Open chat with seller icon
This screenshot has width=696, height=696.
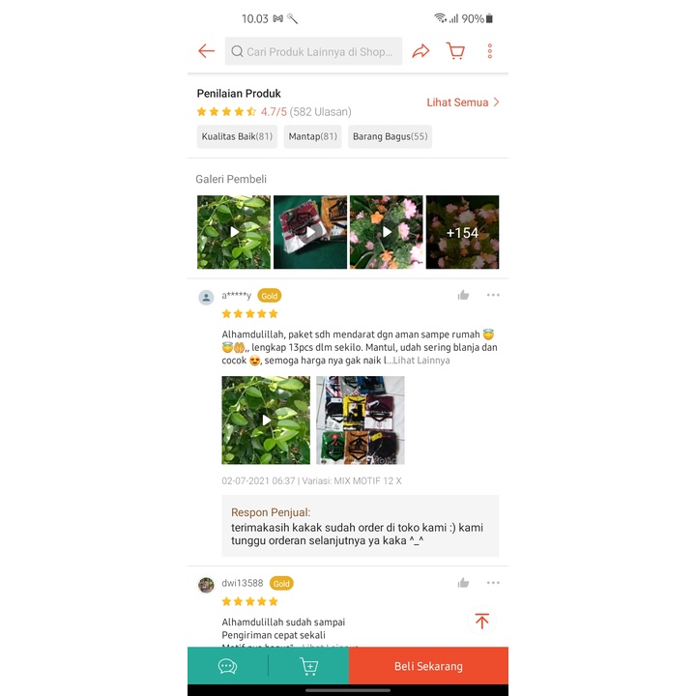pyautogui.click(x=227, y=666)
